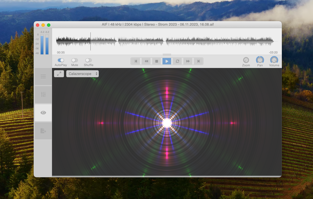Screen dimensions: 313x199
Task: Maximize the window with green button
Action: tap(49, 25)
